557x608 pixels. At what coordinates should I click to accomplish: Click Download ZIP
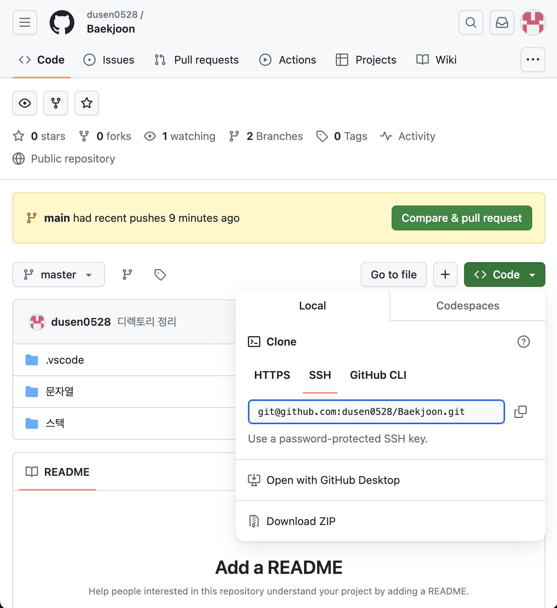tap(390, 521)
